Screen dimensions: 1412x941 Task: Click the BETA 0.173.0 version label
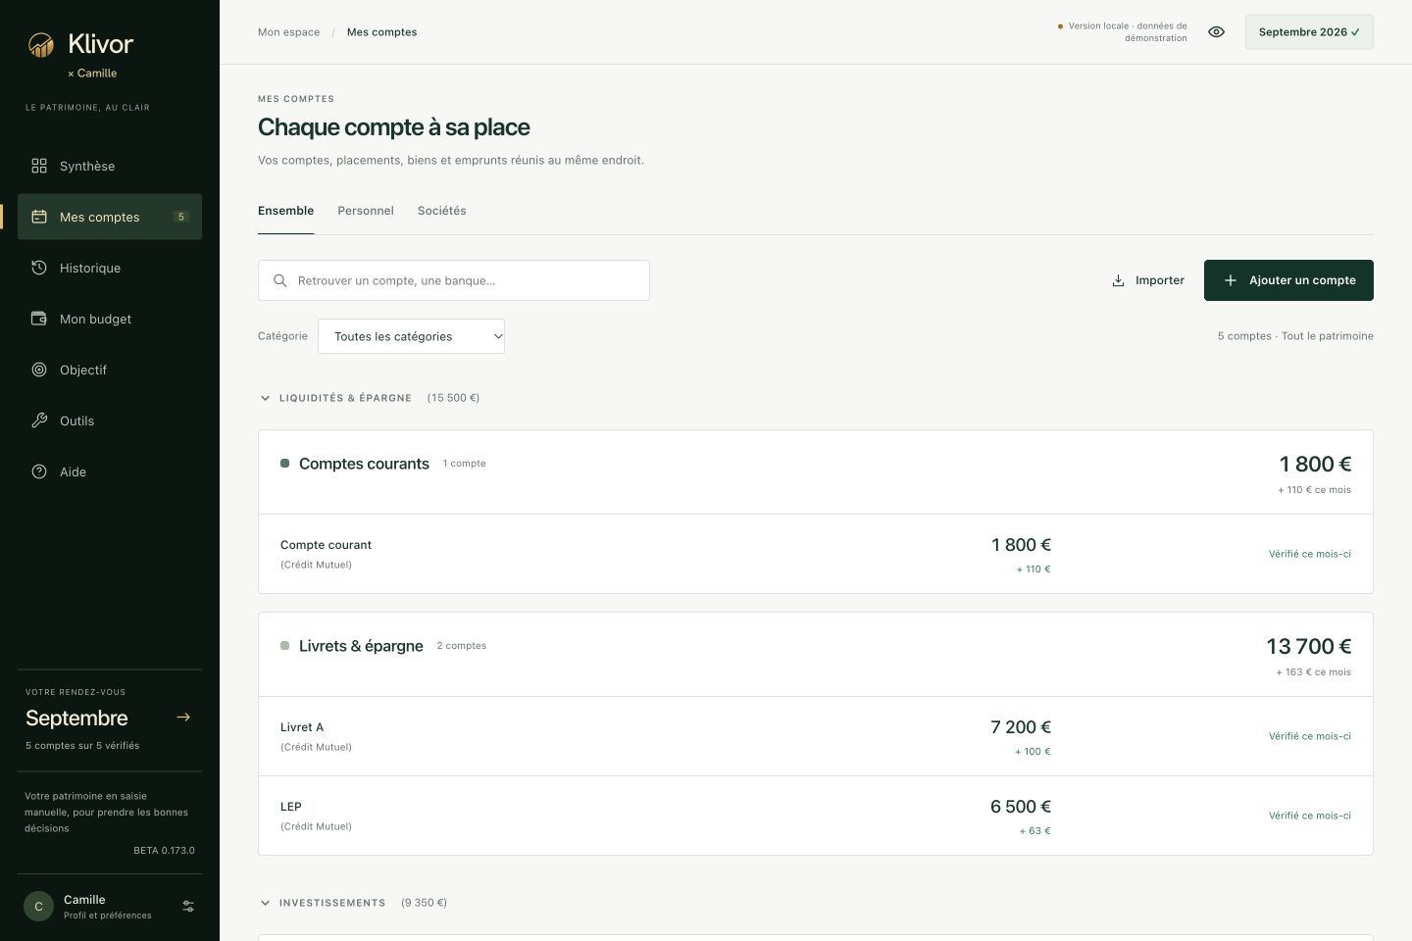(165, 851)
